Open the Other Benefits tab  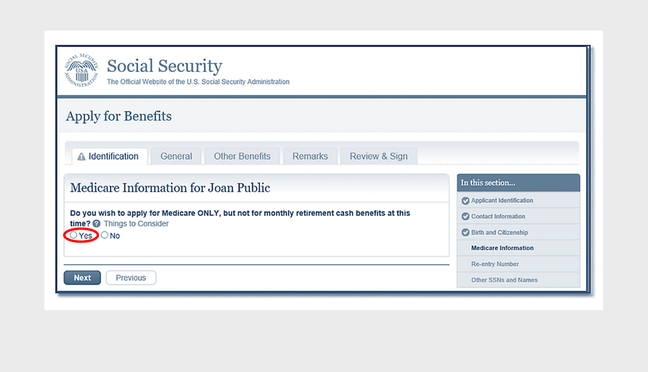tap(242, 156)
